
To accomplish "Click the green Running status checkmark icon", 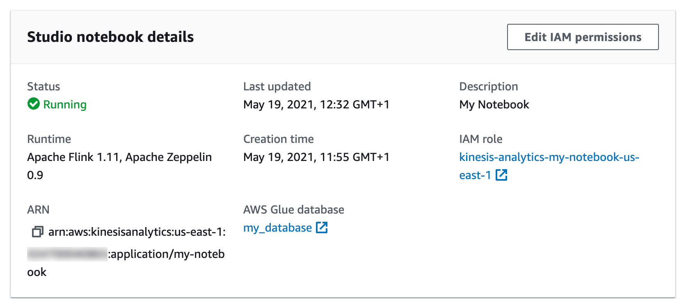I will click(34, 104).
